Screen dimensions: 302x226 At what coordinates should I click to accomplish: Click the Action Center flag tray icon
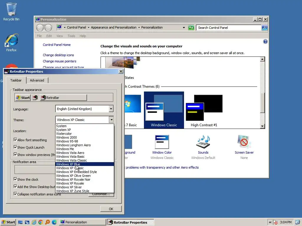275,222
